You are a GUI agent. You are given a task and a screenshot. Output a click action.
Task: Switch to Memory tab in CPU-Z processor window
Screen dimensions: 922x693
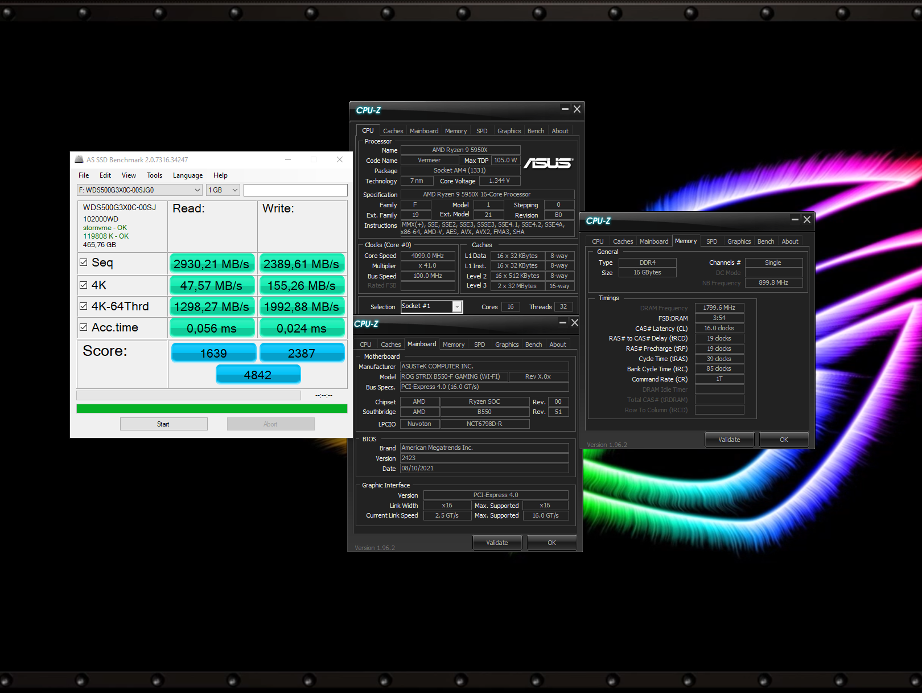pos(456,131)
